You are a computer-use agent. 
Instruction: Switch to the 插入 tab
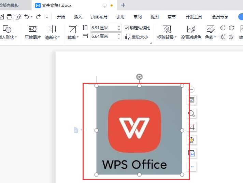[78, 17]
